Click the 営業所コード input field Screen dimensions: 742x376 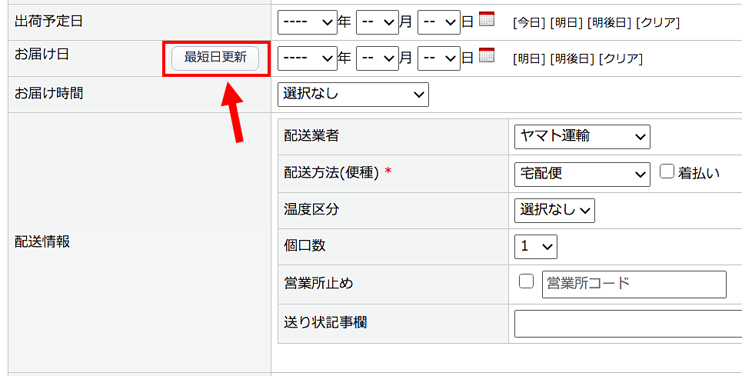[634, 284]
